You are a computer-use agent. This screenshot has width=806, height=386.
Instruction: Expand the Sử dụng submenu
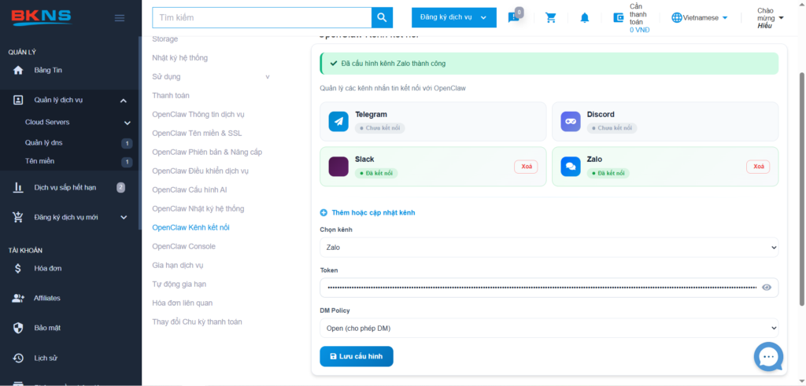[x=268, y=77]
